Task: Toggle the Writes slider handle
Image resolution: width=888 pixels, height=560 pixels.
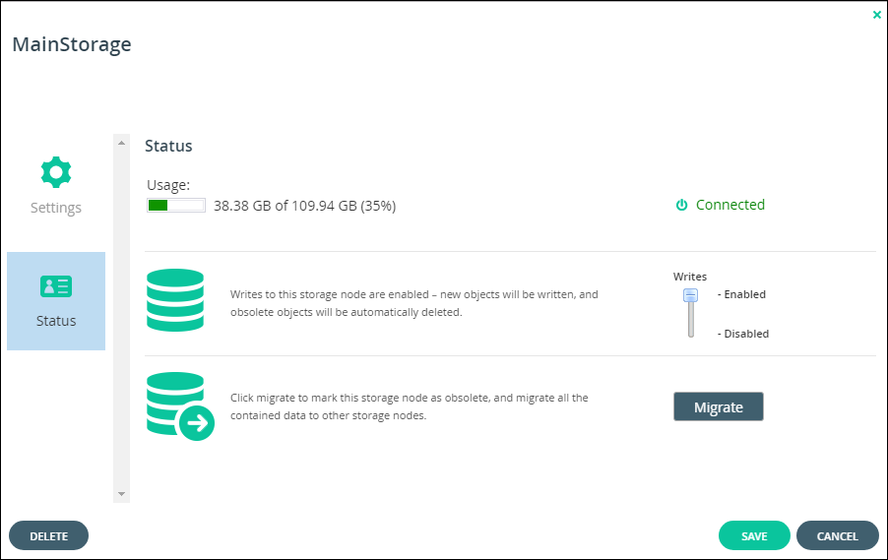Action: (690, 295)
